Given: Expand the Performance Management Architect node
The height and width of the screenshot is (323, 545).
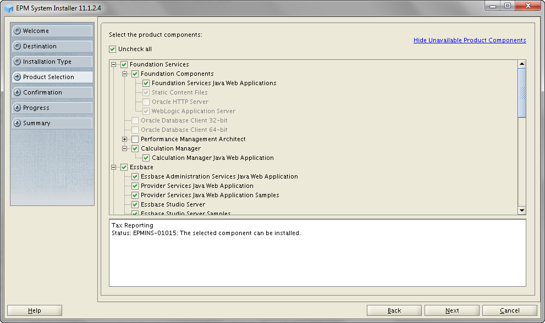Looking at the screenshot, I should point(125,140).
